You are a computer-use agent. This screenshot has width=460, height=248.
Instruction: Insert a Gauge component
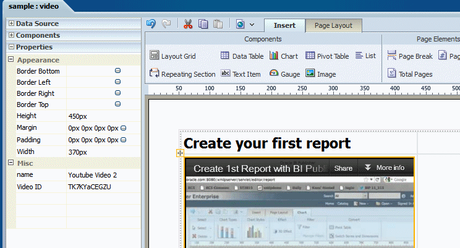tap(284, 74)
